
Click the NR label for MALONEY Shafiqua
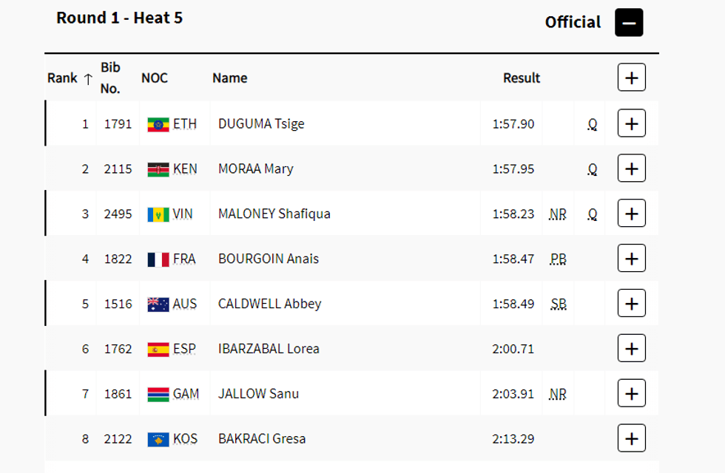pyautogui.click(x=558, y=214)
